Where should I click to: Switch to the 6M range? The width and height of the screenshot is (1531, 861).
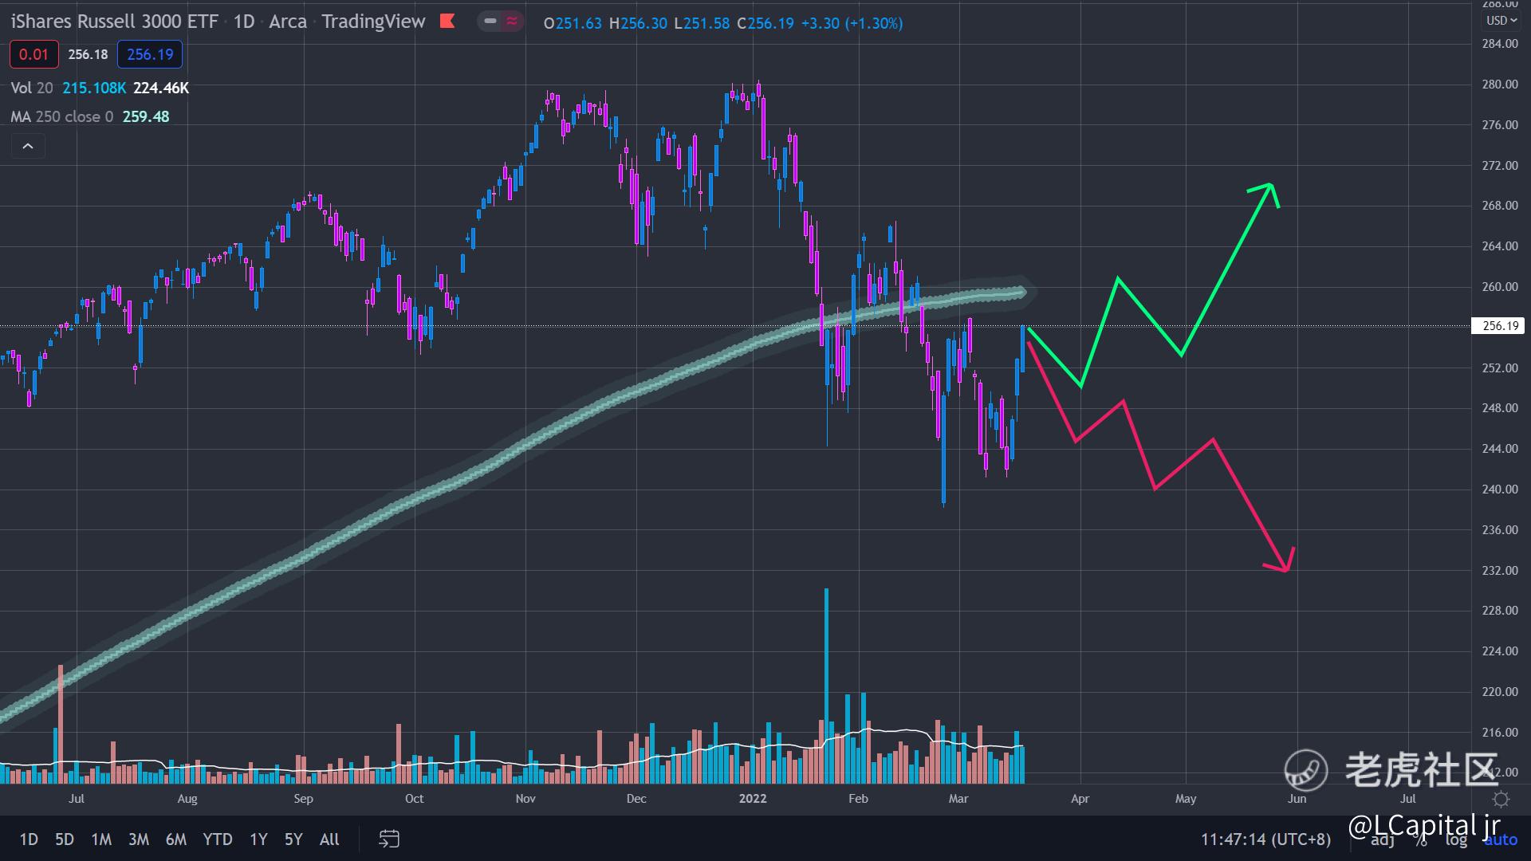pyautogui.click(x=175, y=839)
